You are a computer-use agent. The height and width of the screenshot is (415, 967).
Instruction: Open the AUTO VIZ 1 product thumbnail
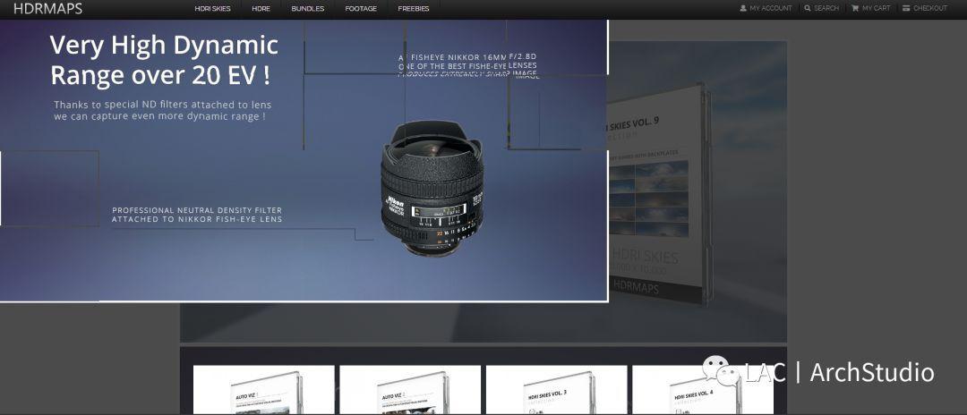pyautogui.click(x=264, y=390)
